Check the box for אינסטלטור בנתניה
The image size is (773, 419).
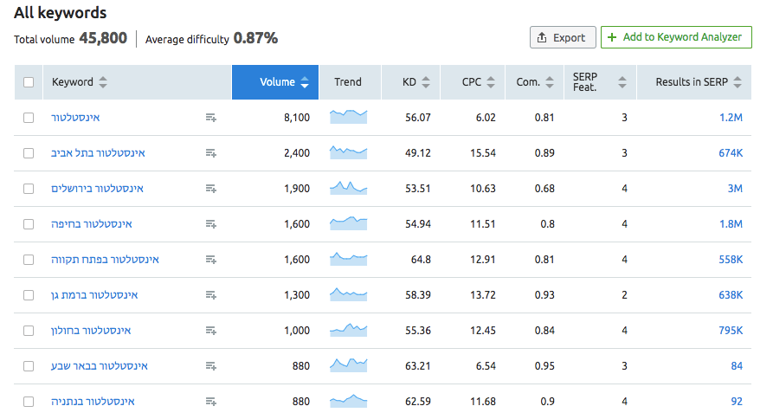point(29,402)
